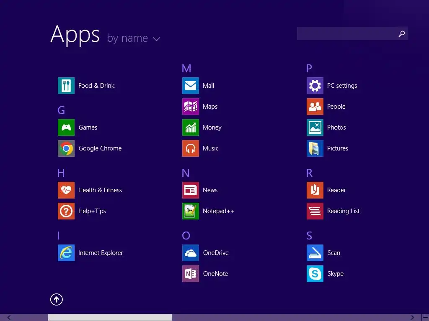Screen dimensions: 429x321
Task: Open the Help+Tips question mark icon
Action: click(x=66, y=211)
